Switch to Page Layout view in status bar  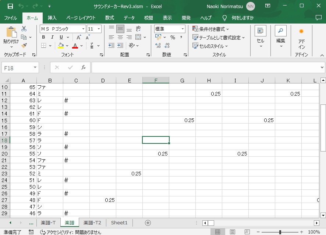tap(233, 232)
